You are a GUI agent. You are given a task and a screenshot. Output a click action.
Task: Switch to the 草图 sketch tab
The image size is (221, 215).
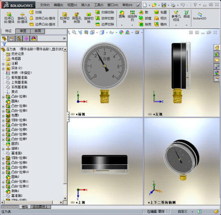(x=23, y=31)
